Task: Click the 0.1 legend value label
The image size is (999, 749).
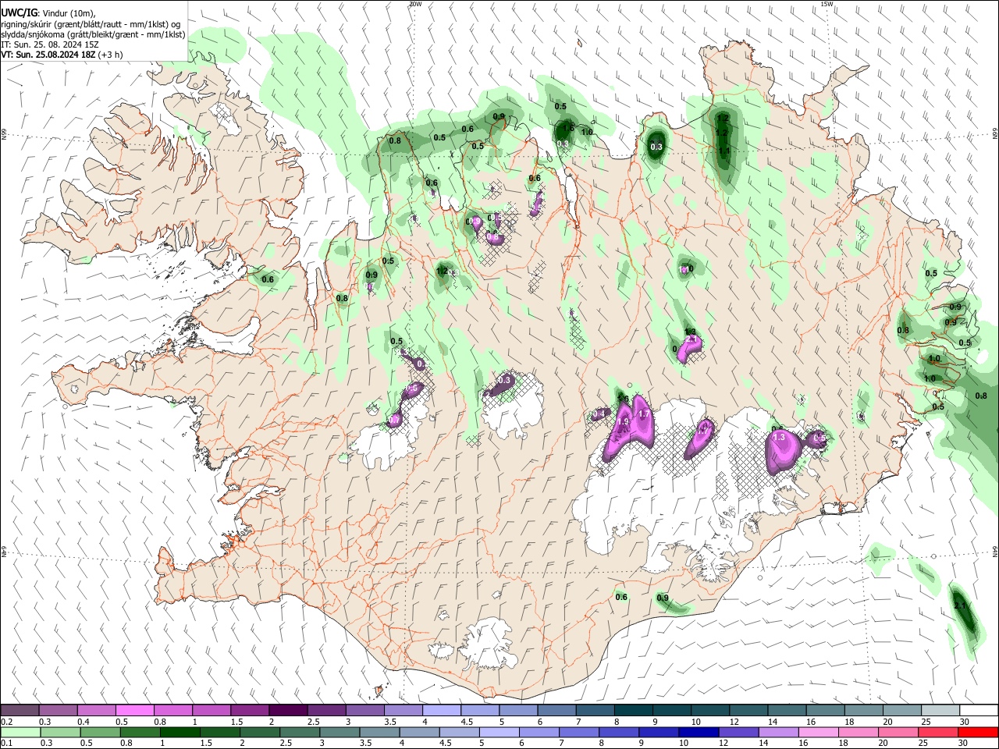Action: [x=6, y=744]
